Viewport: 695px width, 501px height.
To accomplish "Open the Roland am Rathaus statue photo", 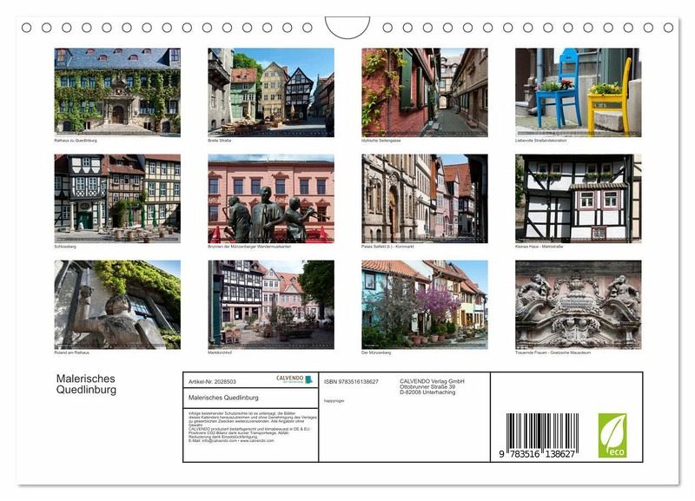I will [117, 305].
